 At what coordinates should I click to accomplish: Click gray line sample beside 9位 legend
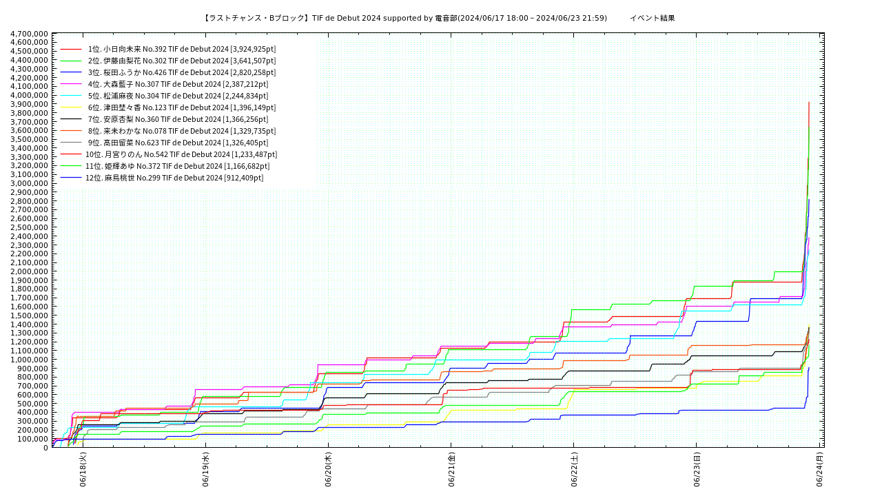point(71,143)
